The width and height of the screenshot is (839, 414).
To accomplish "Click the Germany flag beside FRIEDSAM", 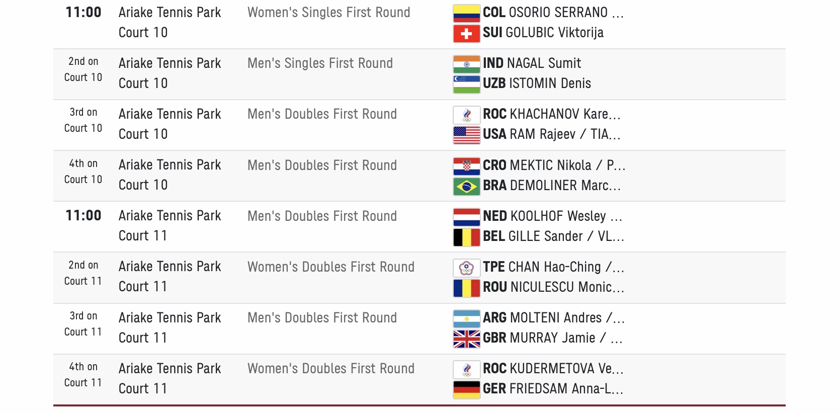I will pyautogui.click(x=466, y=389).
